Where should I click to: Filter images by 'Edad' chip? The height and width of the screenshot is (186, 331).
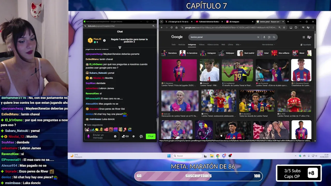(x=263, y=53)
